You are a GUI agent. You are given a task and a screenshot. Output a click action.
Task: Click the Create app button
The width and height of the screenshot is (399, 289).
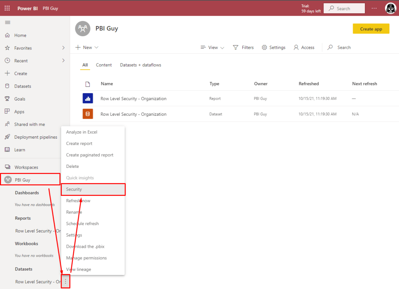pyautogui.click(x=371, y=29)
